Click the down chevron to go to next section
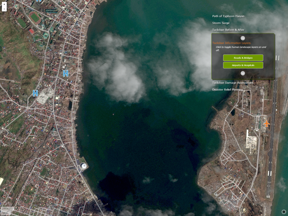Image resolution: width=288 pixels, height=216 pixels. click(x=243, y=73)
